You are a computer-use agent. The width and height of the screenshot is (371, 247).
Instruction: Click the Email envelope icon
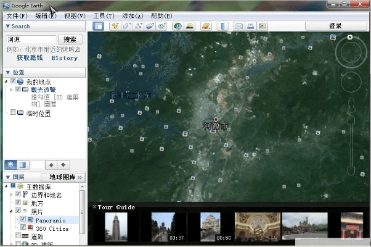click(240, 27)
